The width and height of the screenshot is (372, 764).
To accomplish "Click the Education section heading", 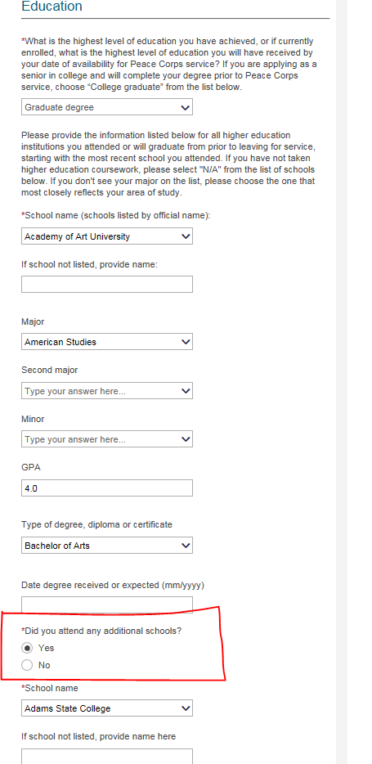I will click(x=52, y=7).
